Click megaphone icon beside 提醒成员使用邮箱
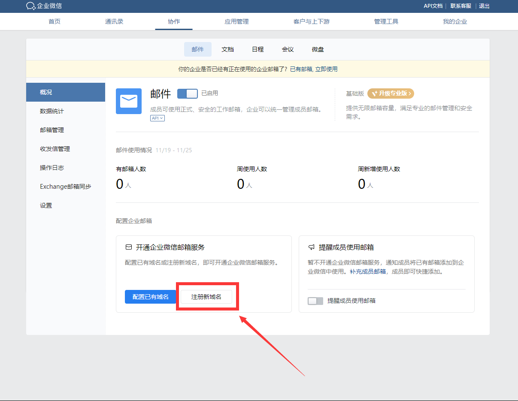 [x=312, y=247]
